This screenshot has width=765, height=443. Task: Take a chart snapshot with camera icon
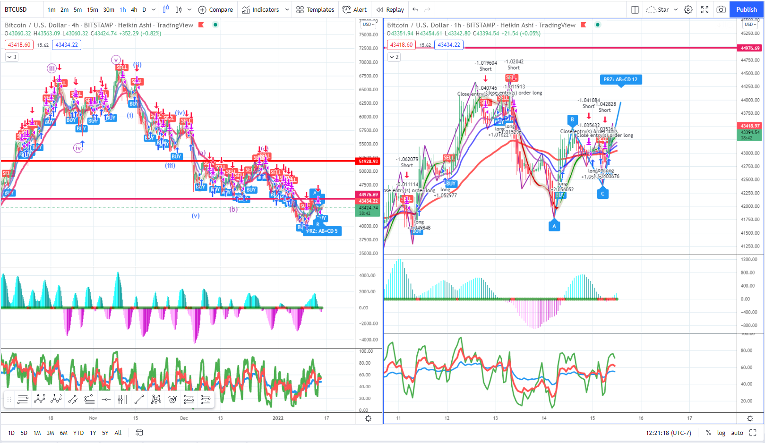click(x=721, y=9)
